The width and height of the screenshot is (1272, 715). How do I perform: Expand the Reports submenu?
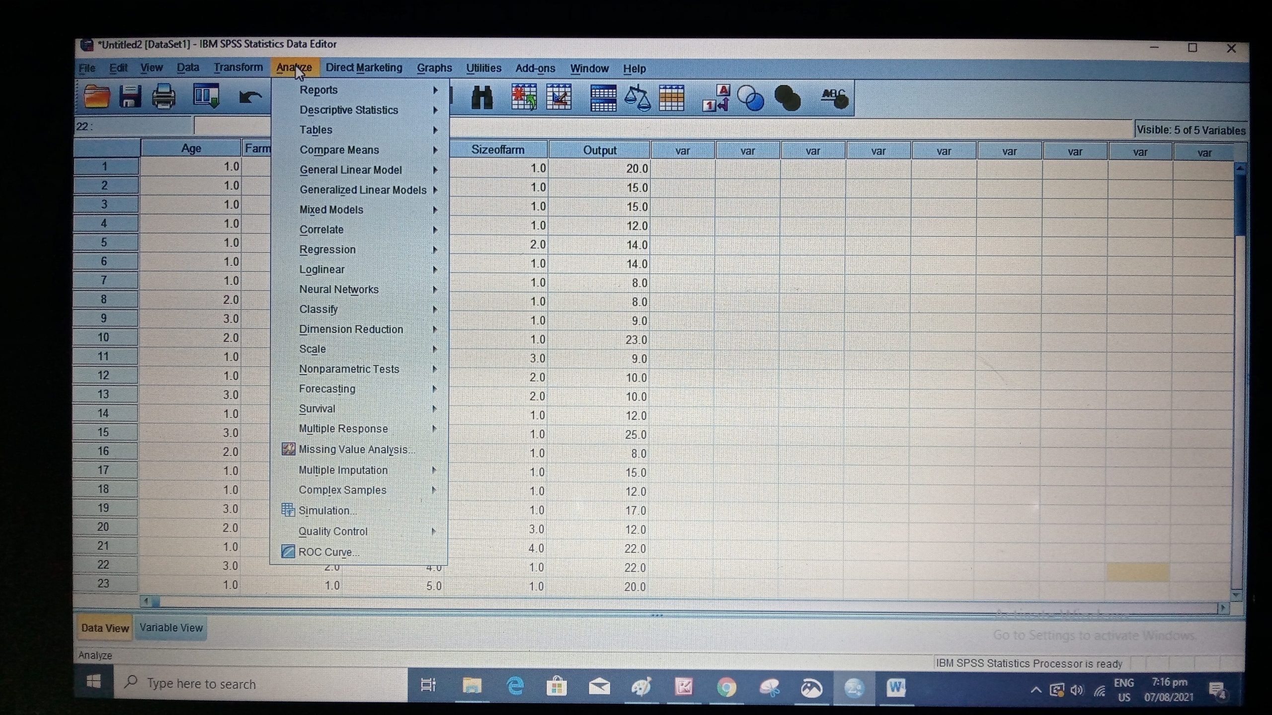tap(360, 90)
